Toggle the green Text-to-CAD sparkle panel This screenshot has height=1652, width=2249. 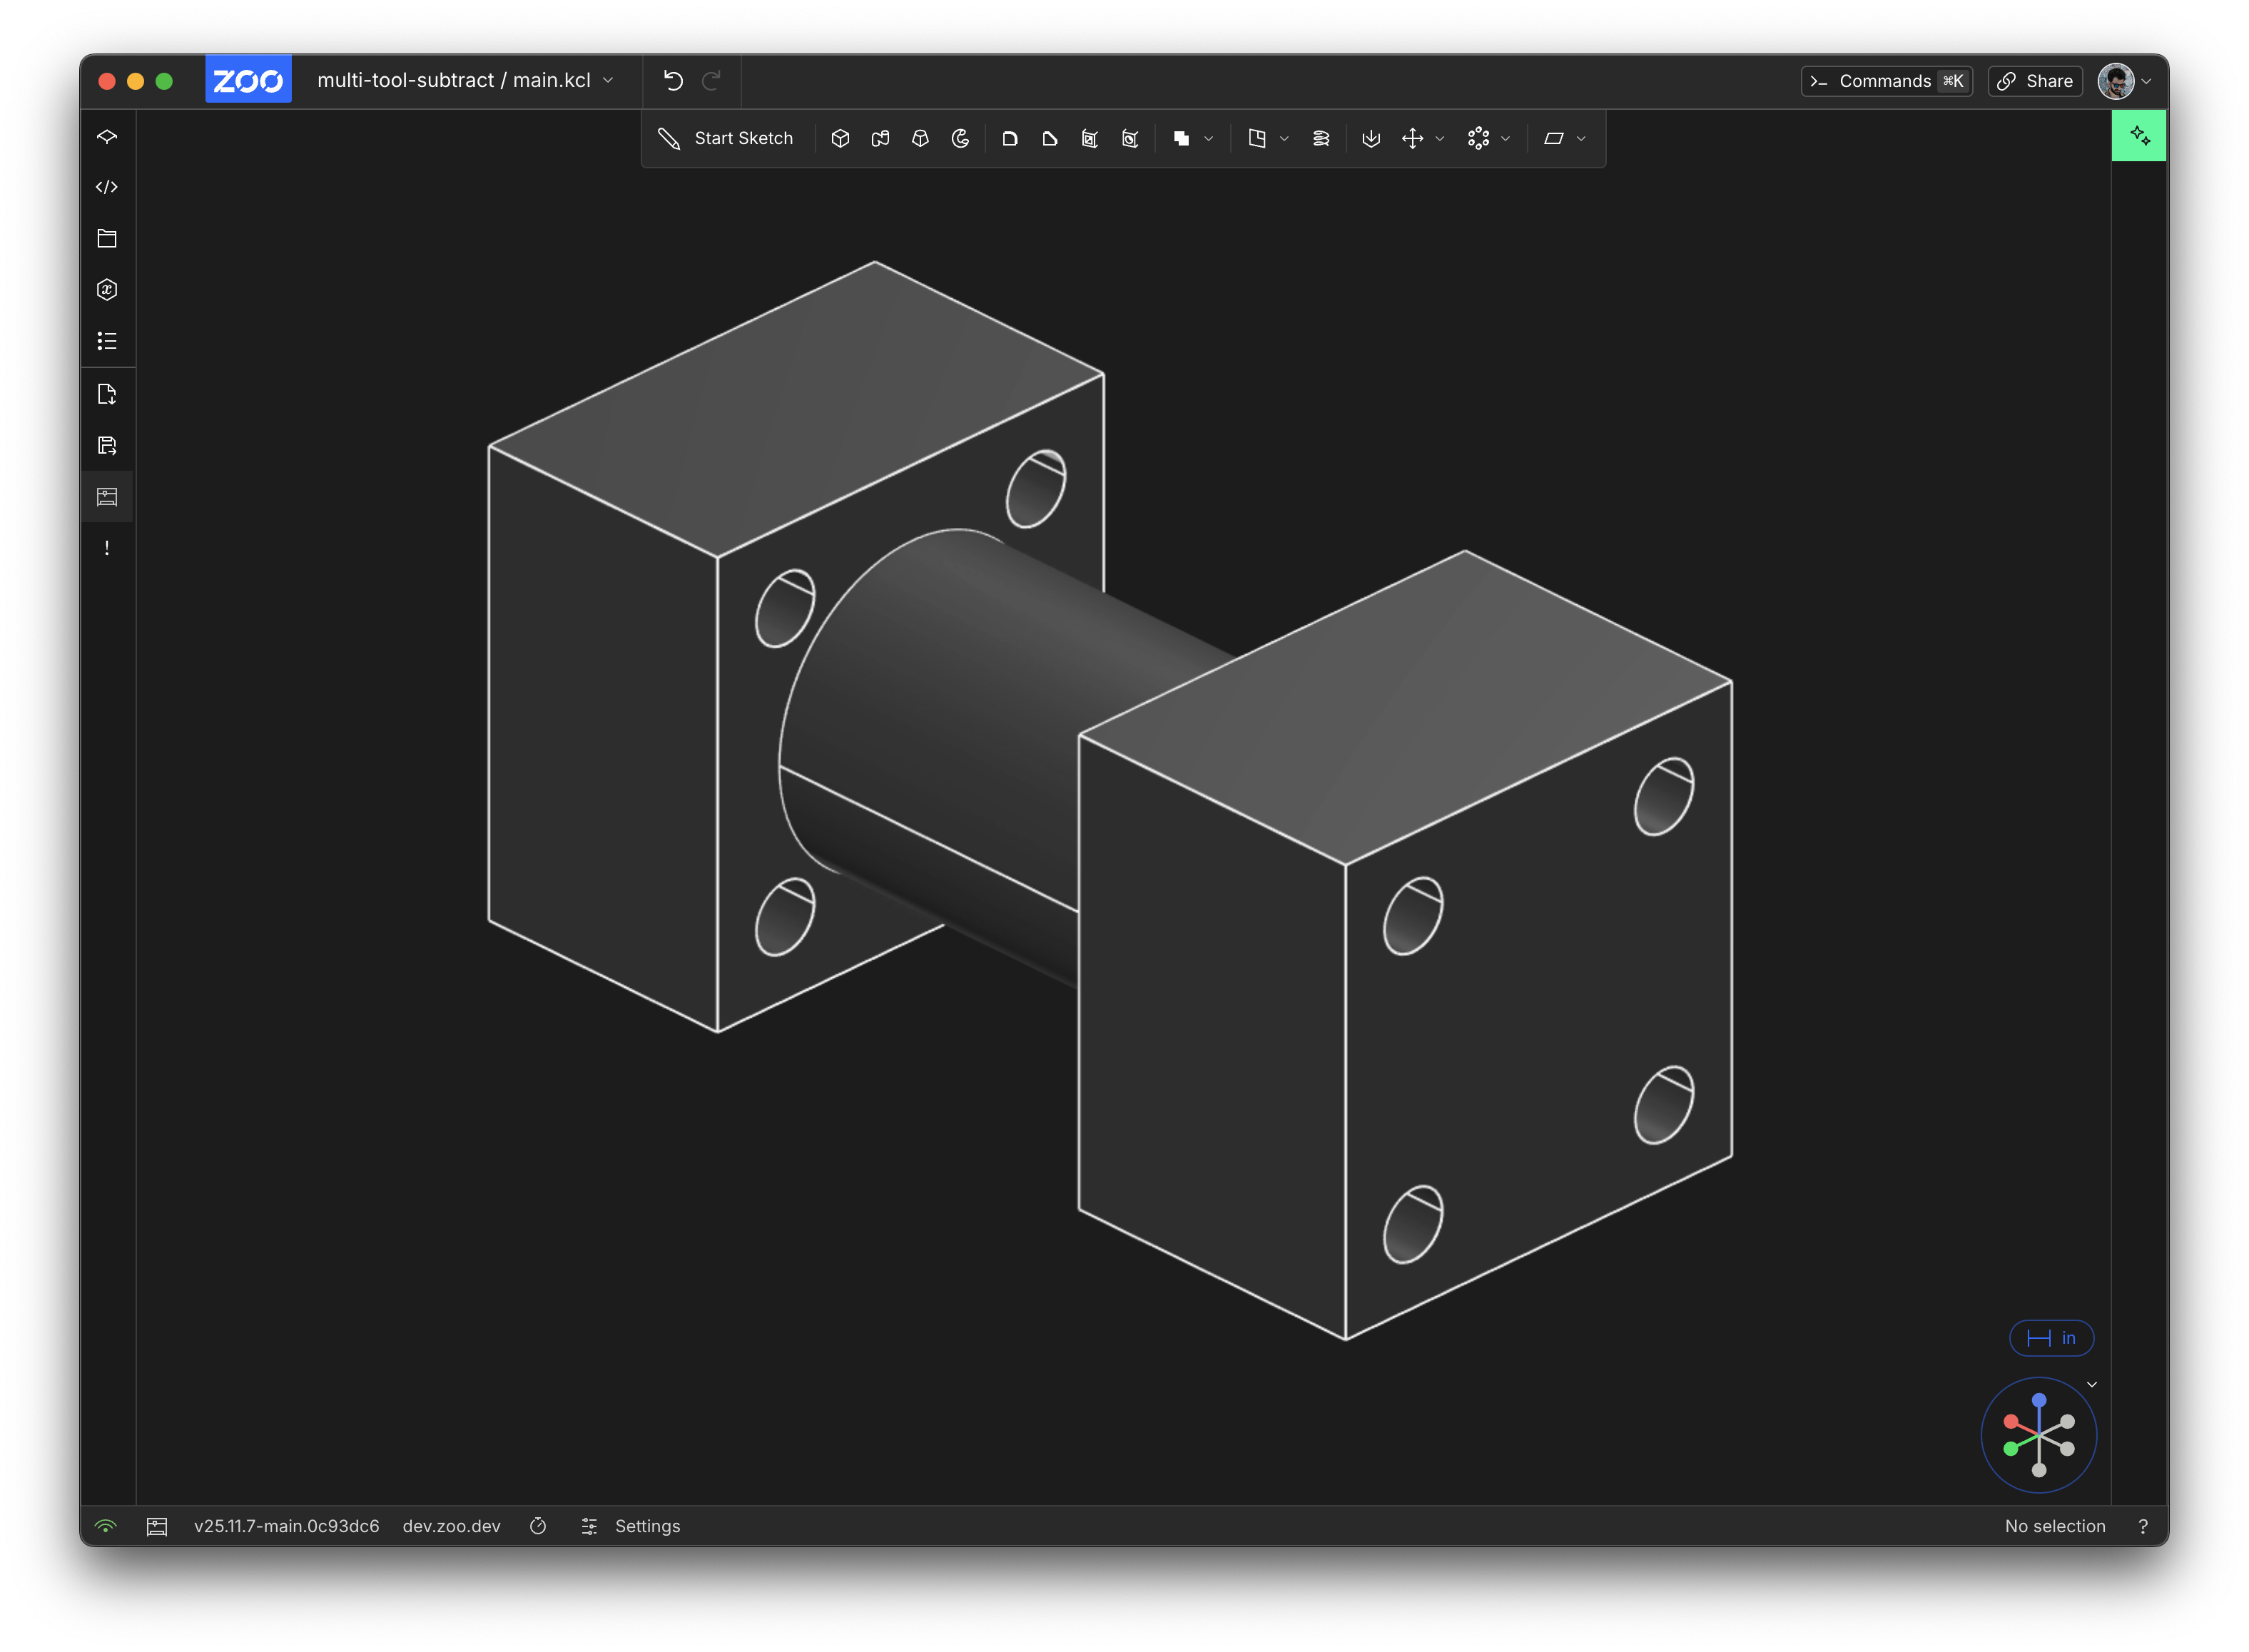(2139, 136)
